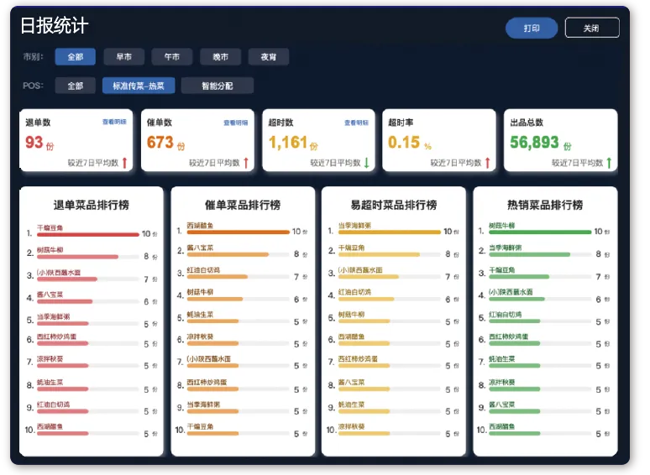Click the 催单菜品排行榜 heading
Viewport: 650px width, 475px height.
click(243, 205)
